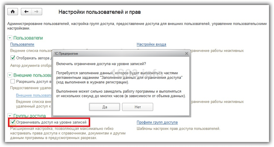274x147 pixels.
Task: Open the Настройки входа link
Action: click(151, 44)
